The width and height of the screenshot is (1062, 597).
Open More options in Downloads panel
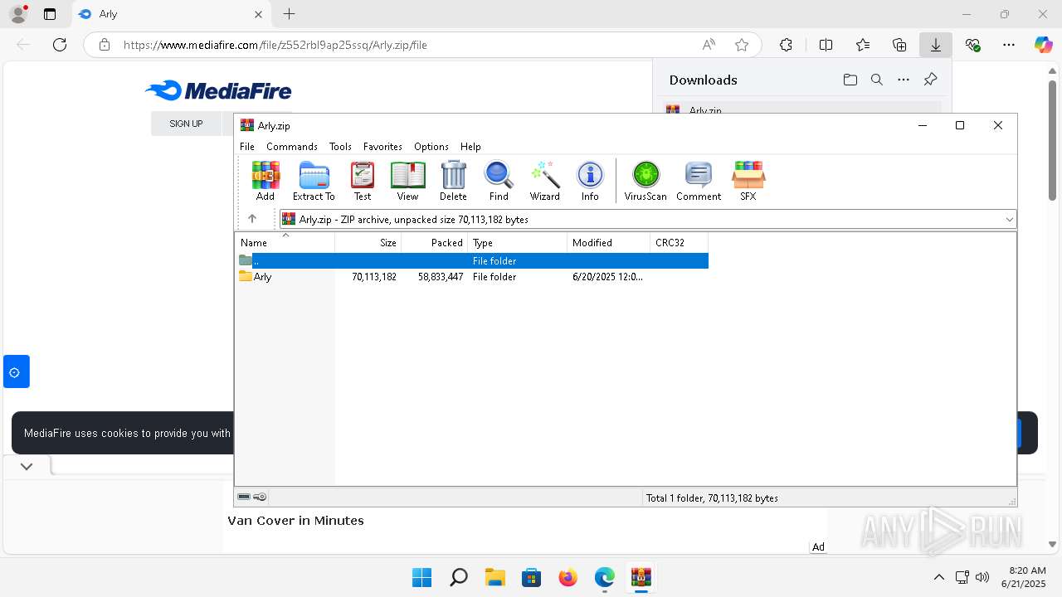point(904,80)
